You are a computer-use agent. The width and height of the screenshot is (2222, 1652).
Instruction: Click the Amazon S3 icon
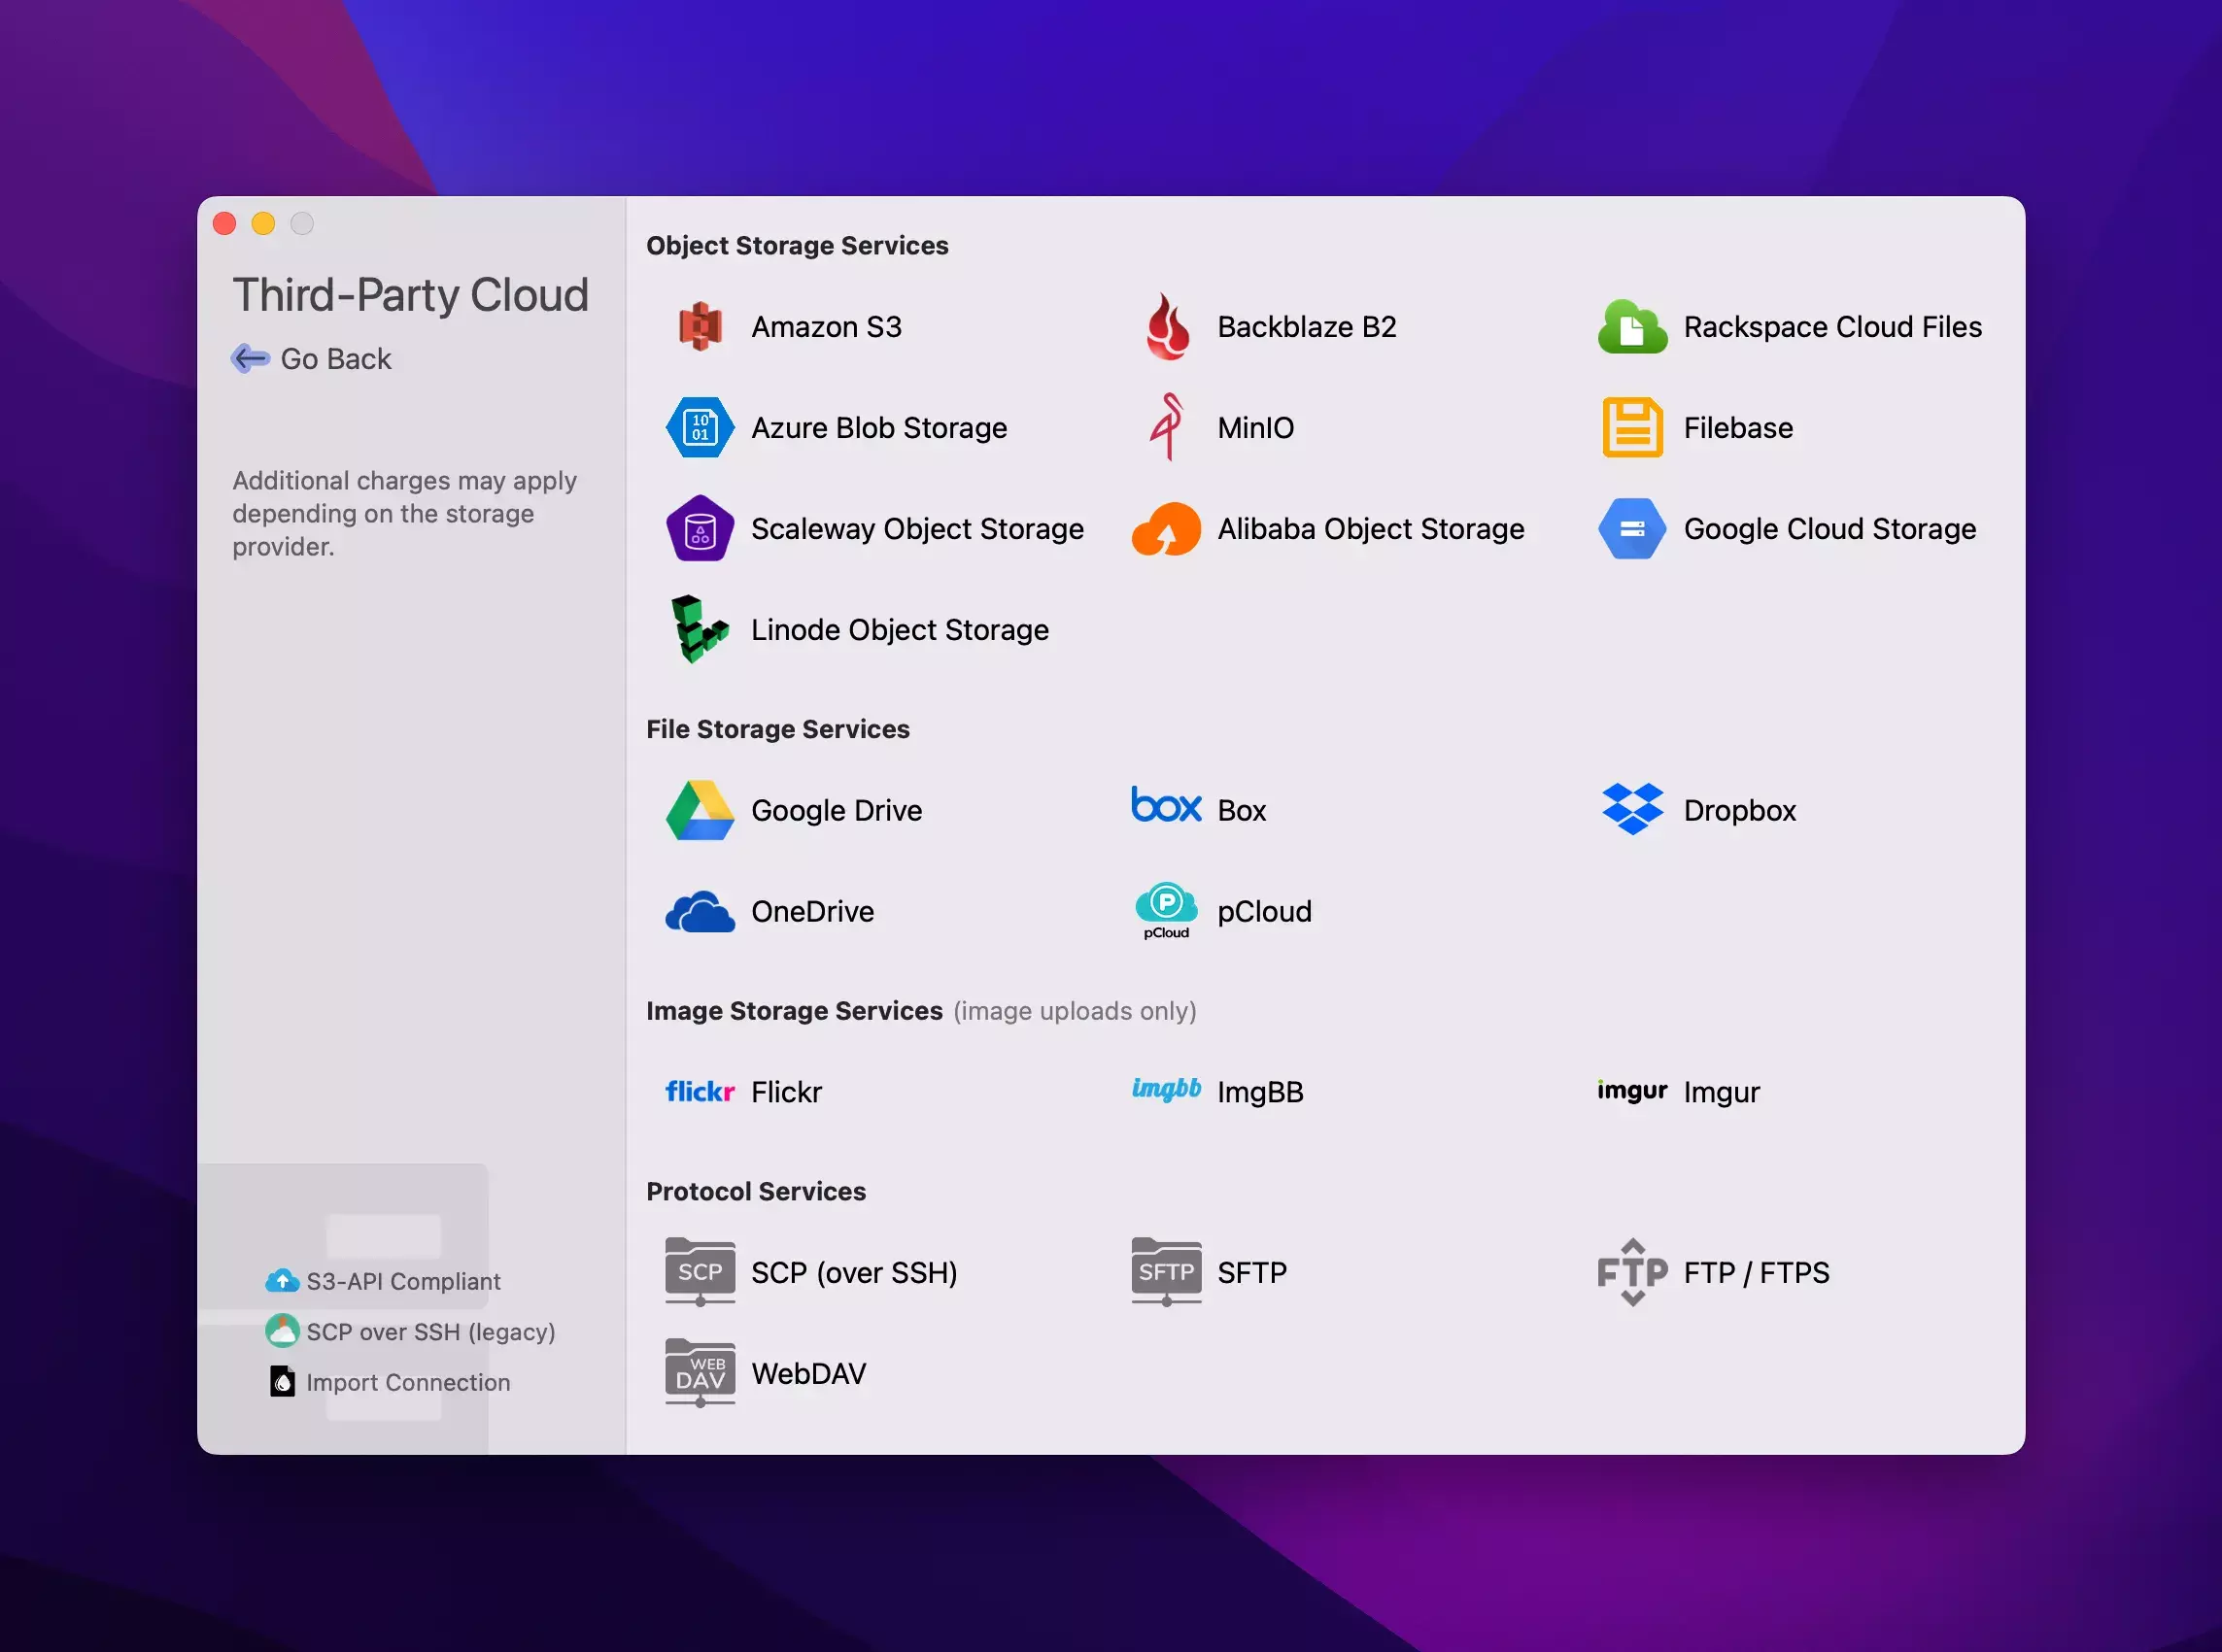701,327
